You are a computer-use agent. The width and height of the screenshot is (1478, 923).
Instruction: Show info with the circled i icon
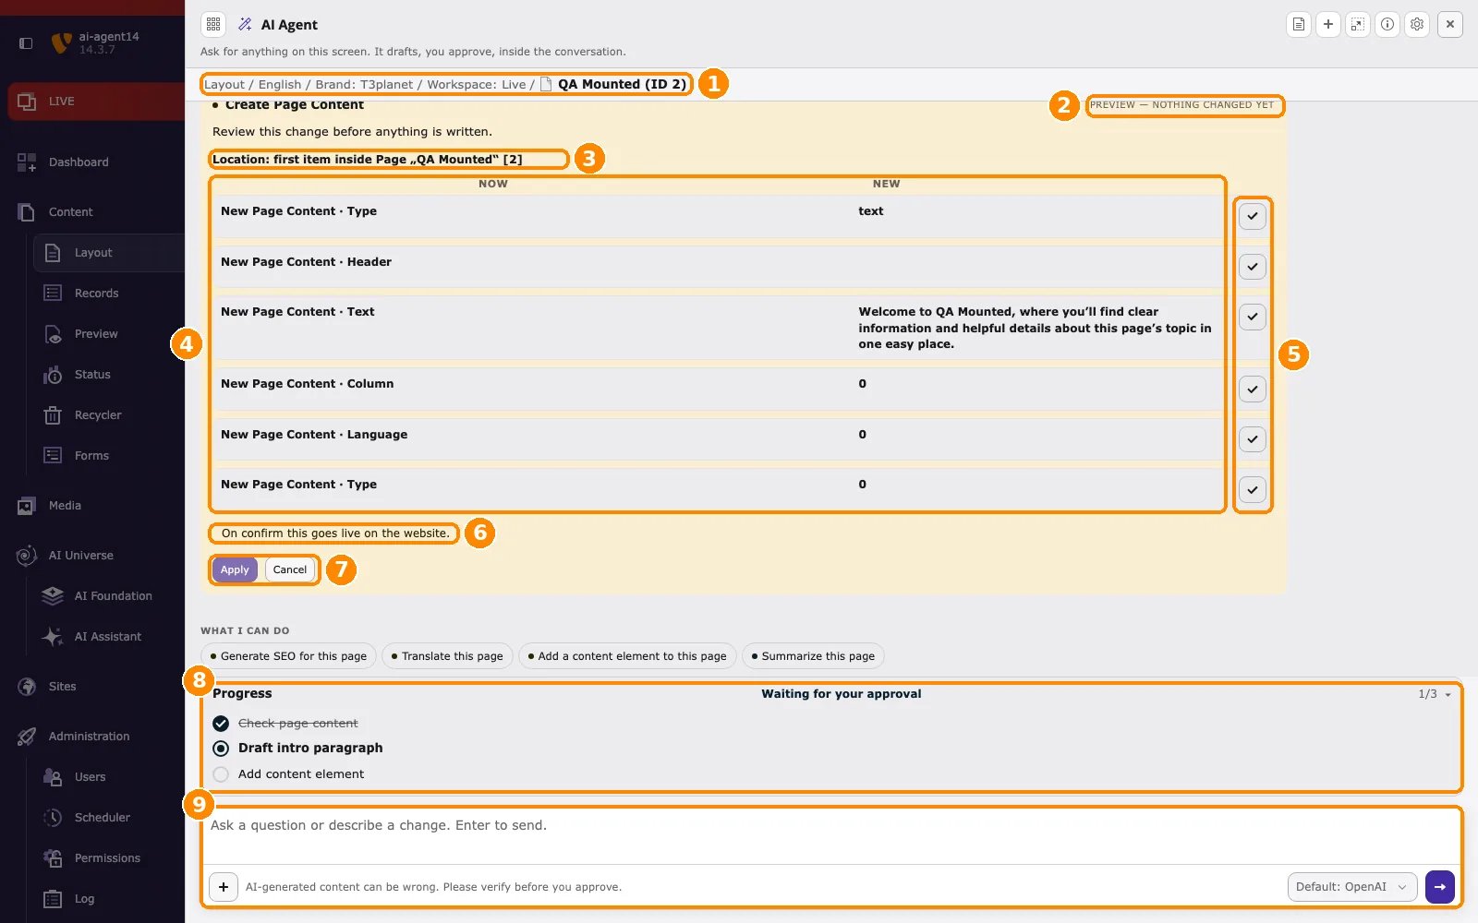pyautogui.click(x=1387, y=24)
